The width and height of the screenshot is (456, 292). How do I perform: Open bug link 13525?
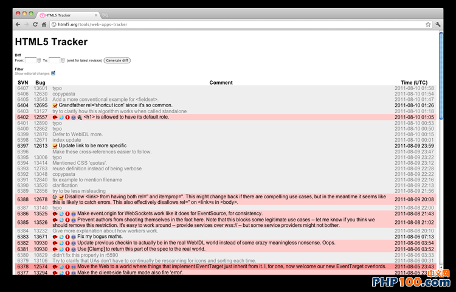(40, 214)
